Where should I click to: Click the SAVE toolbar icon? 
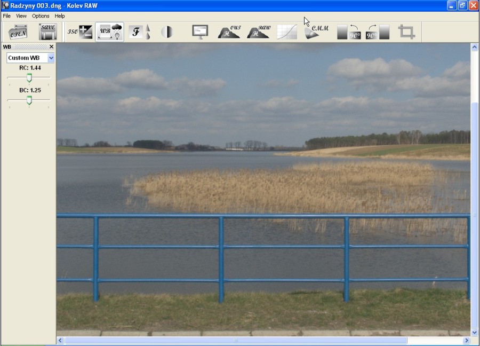click(x=47, y=32)
